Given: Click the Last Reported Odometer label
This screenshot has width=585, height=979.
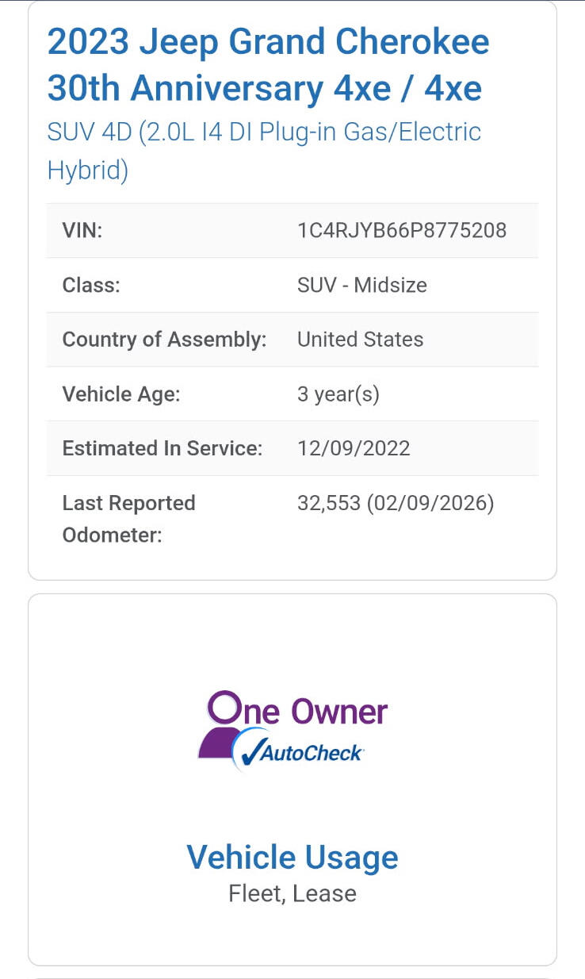Looking at the screenshot, I should click(128, 519).
